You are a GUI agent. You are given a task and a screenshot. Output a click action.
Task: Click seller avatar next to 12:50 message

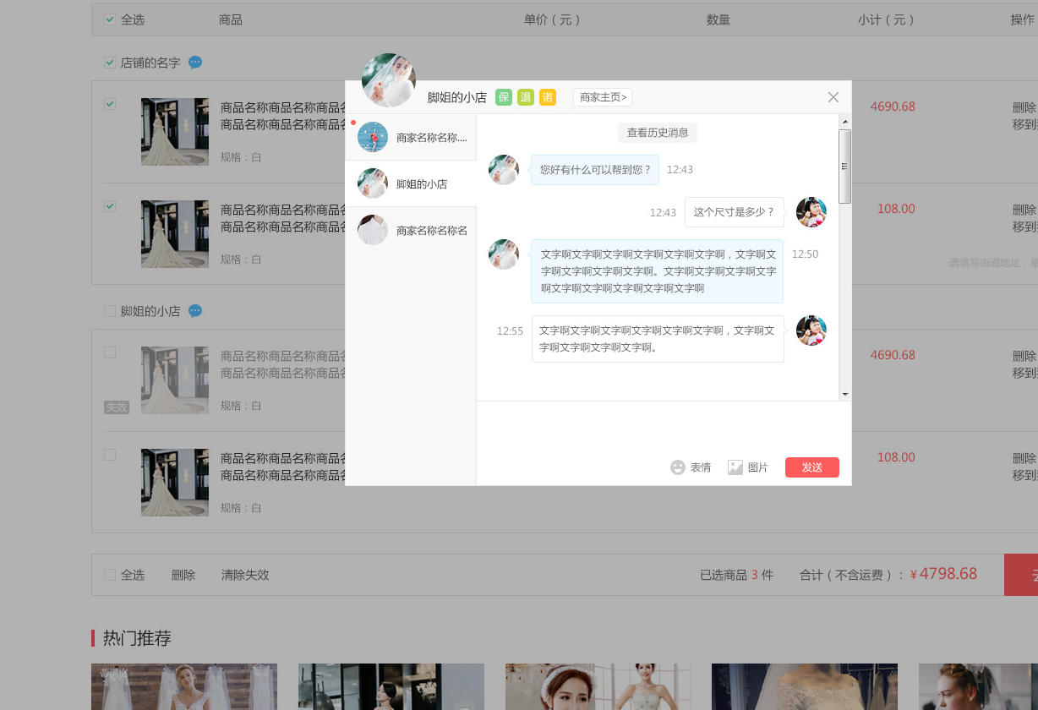(x=504, y=254)
